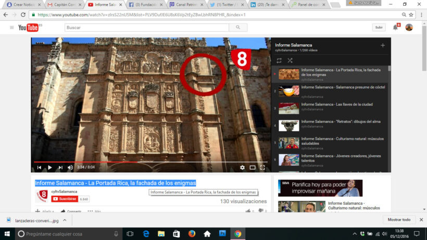This screenshot has height=240, width=427.
Task: Open Photoshop from taskbar
Action: (x=222, y=234)
